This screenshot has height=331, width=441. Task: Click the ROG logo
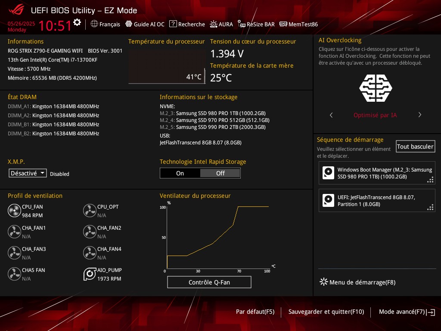[x=17, y=10]
